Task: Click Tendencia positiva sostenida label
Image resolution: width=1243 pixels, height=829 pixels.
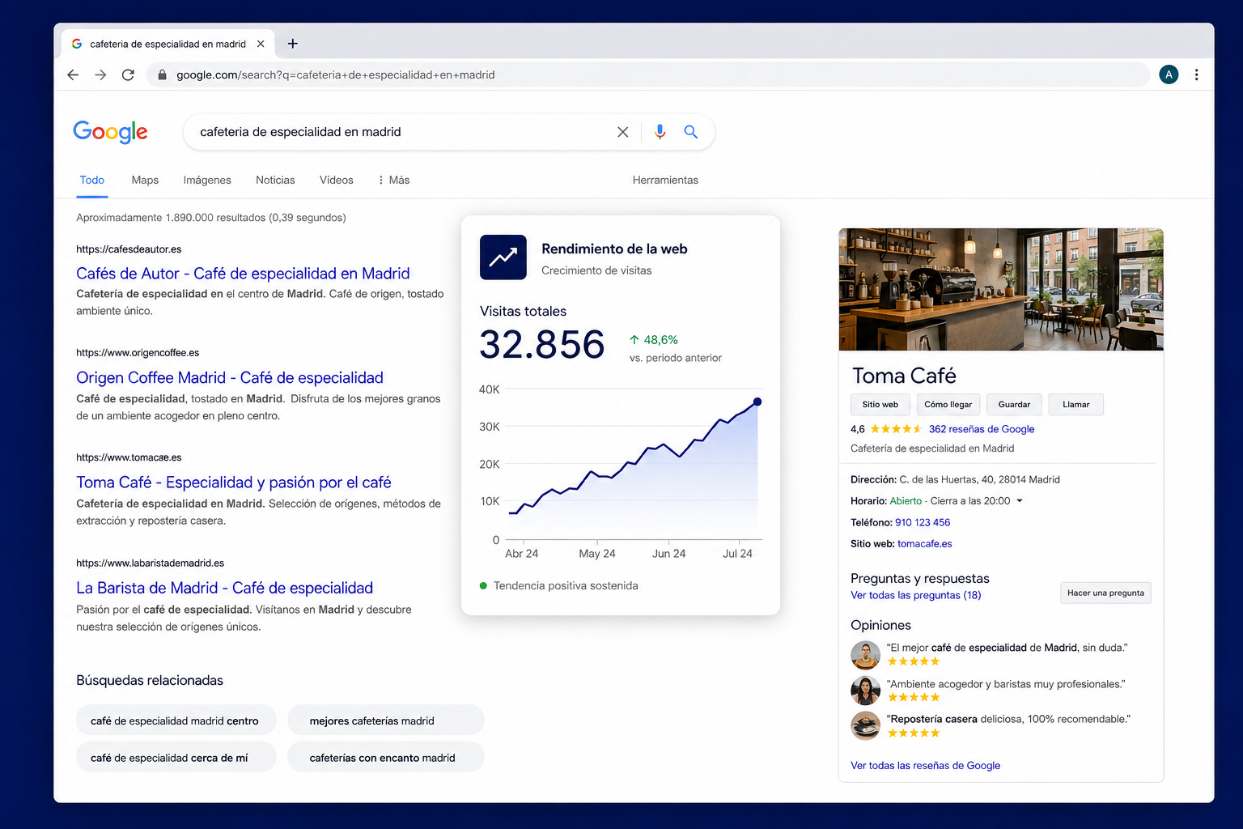Action: [x=566, y=585]
